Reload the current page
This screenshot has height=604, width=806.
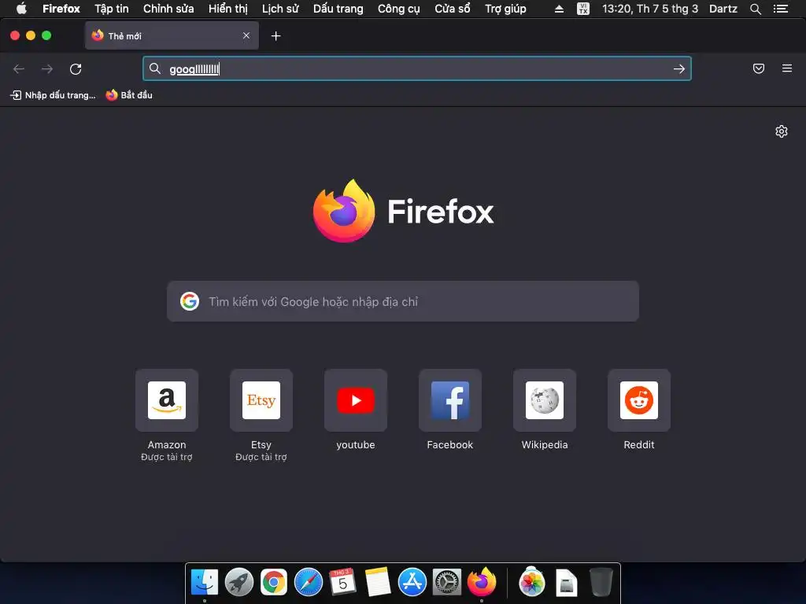(x=76, y=69)
